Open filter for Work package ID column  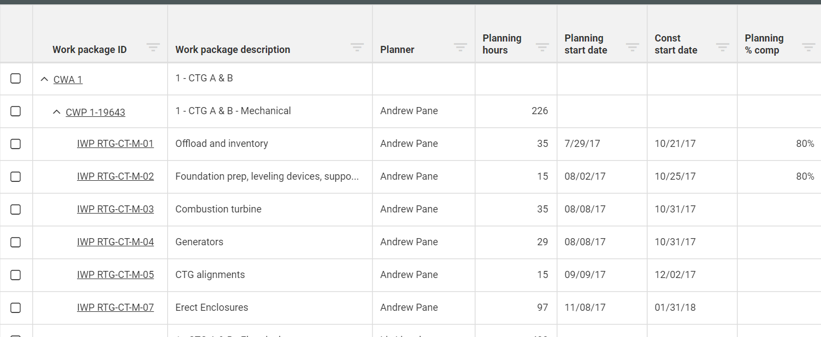tap(153, 48)
